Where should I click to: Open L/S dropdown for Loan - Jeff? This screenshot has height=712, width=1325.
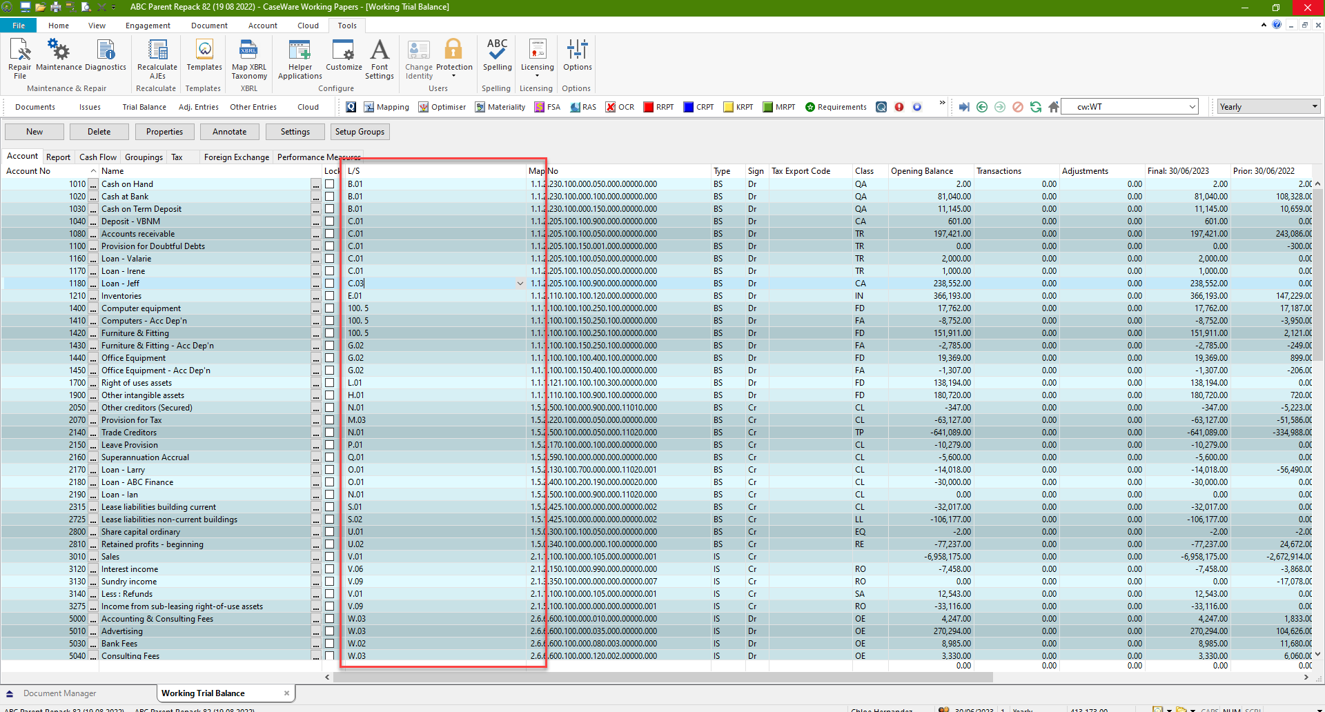[520, 284]
